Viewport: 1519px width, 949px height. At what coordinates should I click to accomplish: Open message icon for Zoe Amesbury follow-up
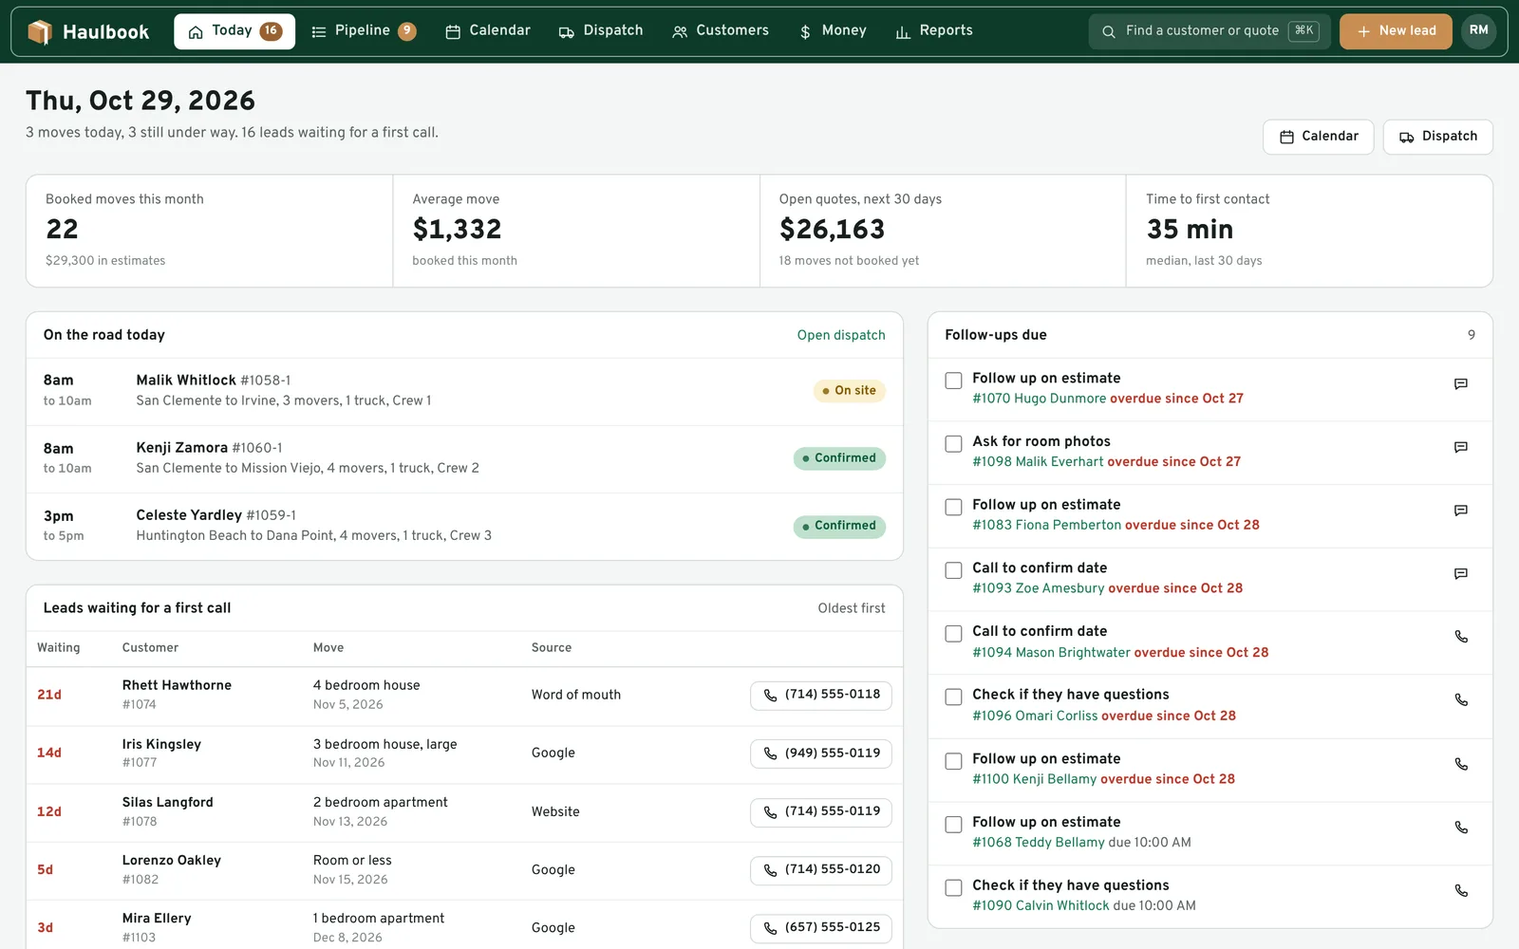[x=1461, y=574]
